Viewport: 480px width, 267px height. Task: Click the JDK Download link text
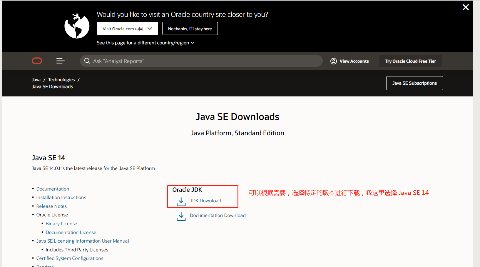pos(205,201)
